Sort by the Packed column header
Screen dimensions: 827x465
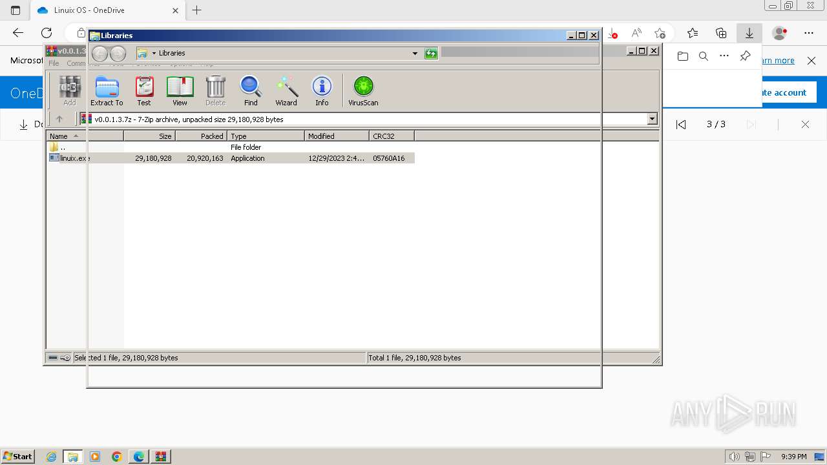pyautogui.click(x=201, y=136)
